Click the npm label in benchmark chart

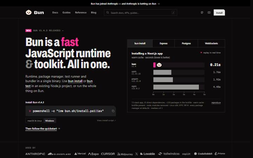point(134,86)
